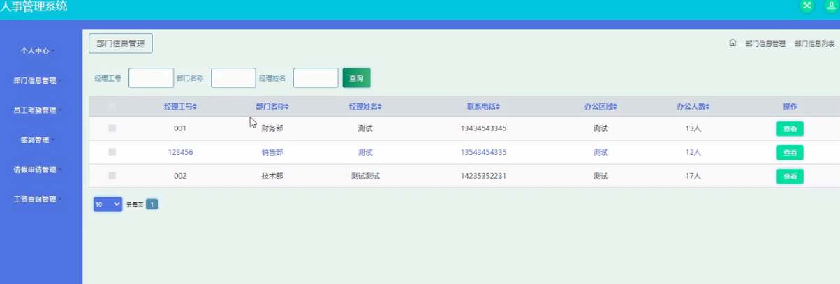This screenshot has width=840, height=284.
Task: Focus the 经理姓名 search field
Action: point(316,78)
